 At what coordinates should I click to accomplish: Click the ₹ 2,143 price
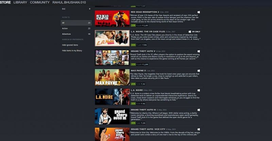[145, 25]
